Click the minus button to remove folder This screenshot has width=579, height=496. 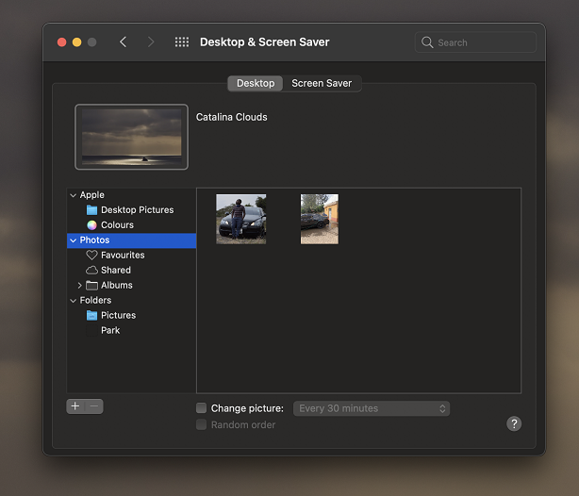point(94,406)
